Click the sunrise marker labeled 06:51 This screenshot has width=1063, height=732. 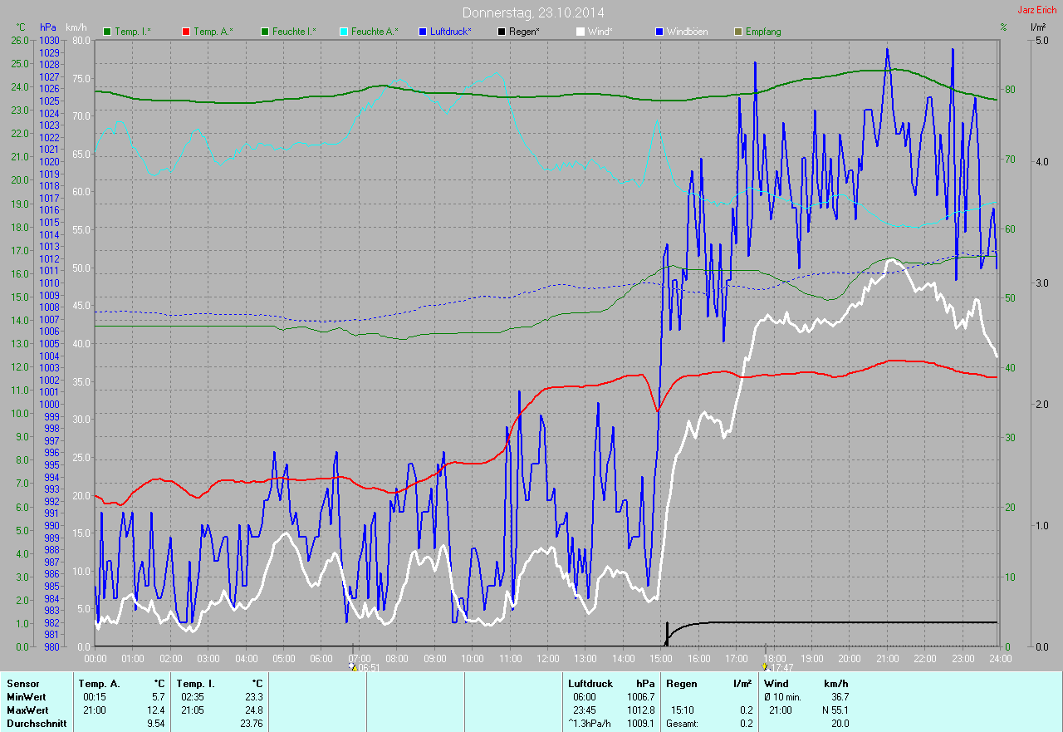point(365,667)
